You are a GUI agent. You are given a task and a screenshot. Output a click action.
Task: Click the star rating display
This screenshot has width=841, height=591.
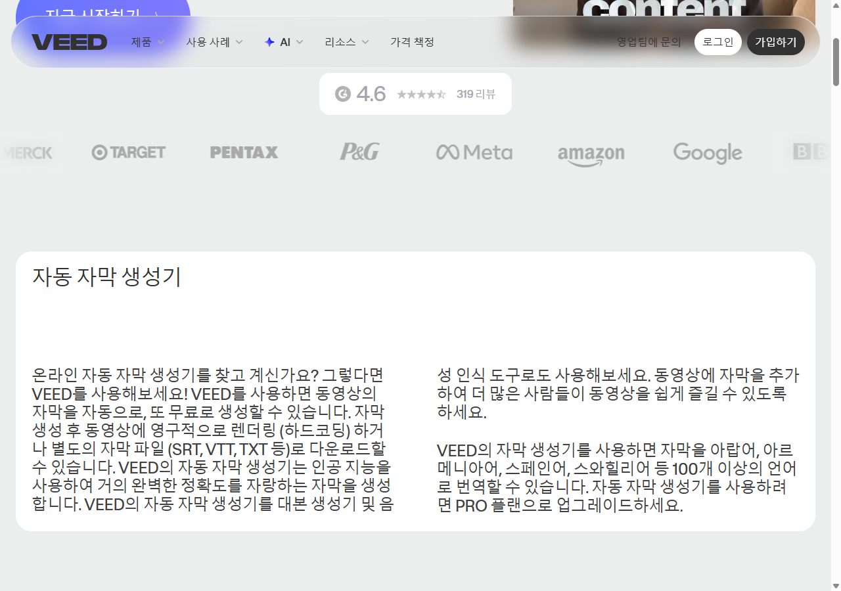421,94
